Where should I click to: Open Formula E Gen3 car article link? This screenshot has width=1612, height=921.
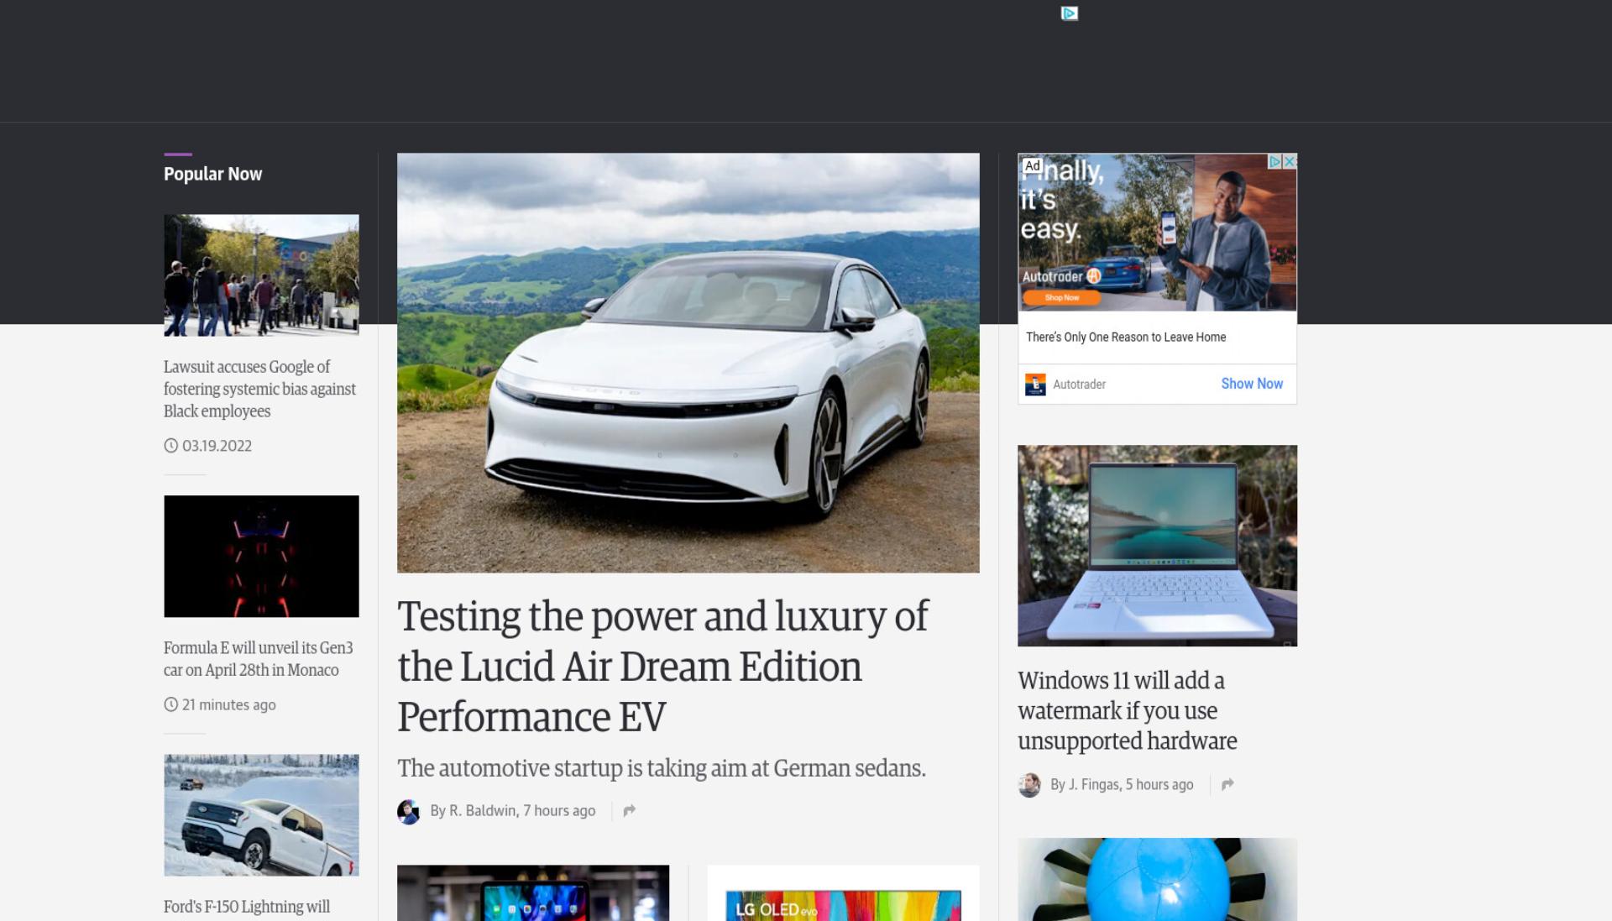[x=258, y=659]
